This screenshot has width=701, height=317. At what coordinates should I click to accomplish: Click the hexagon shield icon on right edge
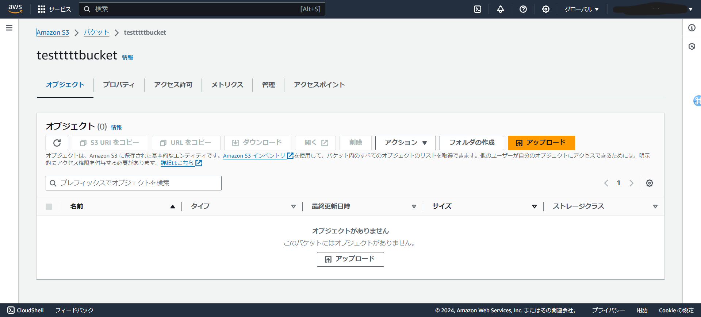point(692,46)
